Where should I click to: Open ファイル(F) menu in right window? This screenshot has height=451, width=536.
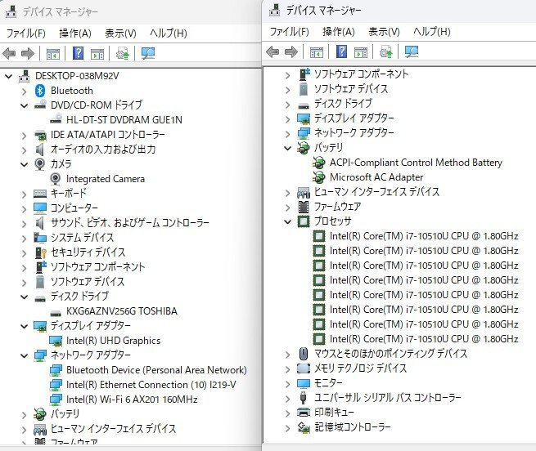(x=290, y=32)
